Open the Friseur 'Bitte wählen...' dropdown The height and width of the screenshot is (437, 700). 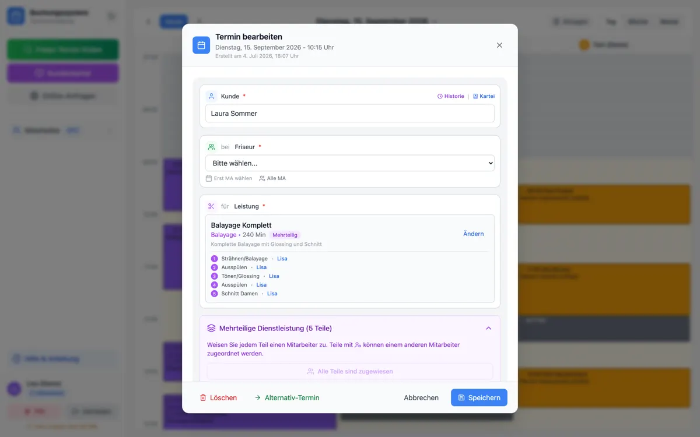pos(350,163)
